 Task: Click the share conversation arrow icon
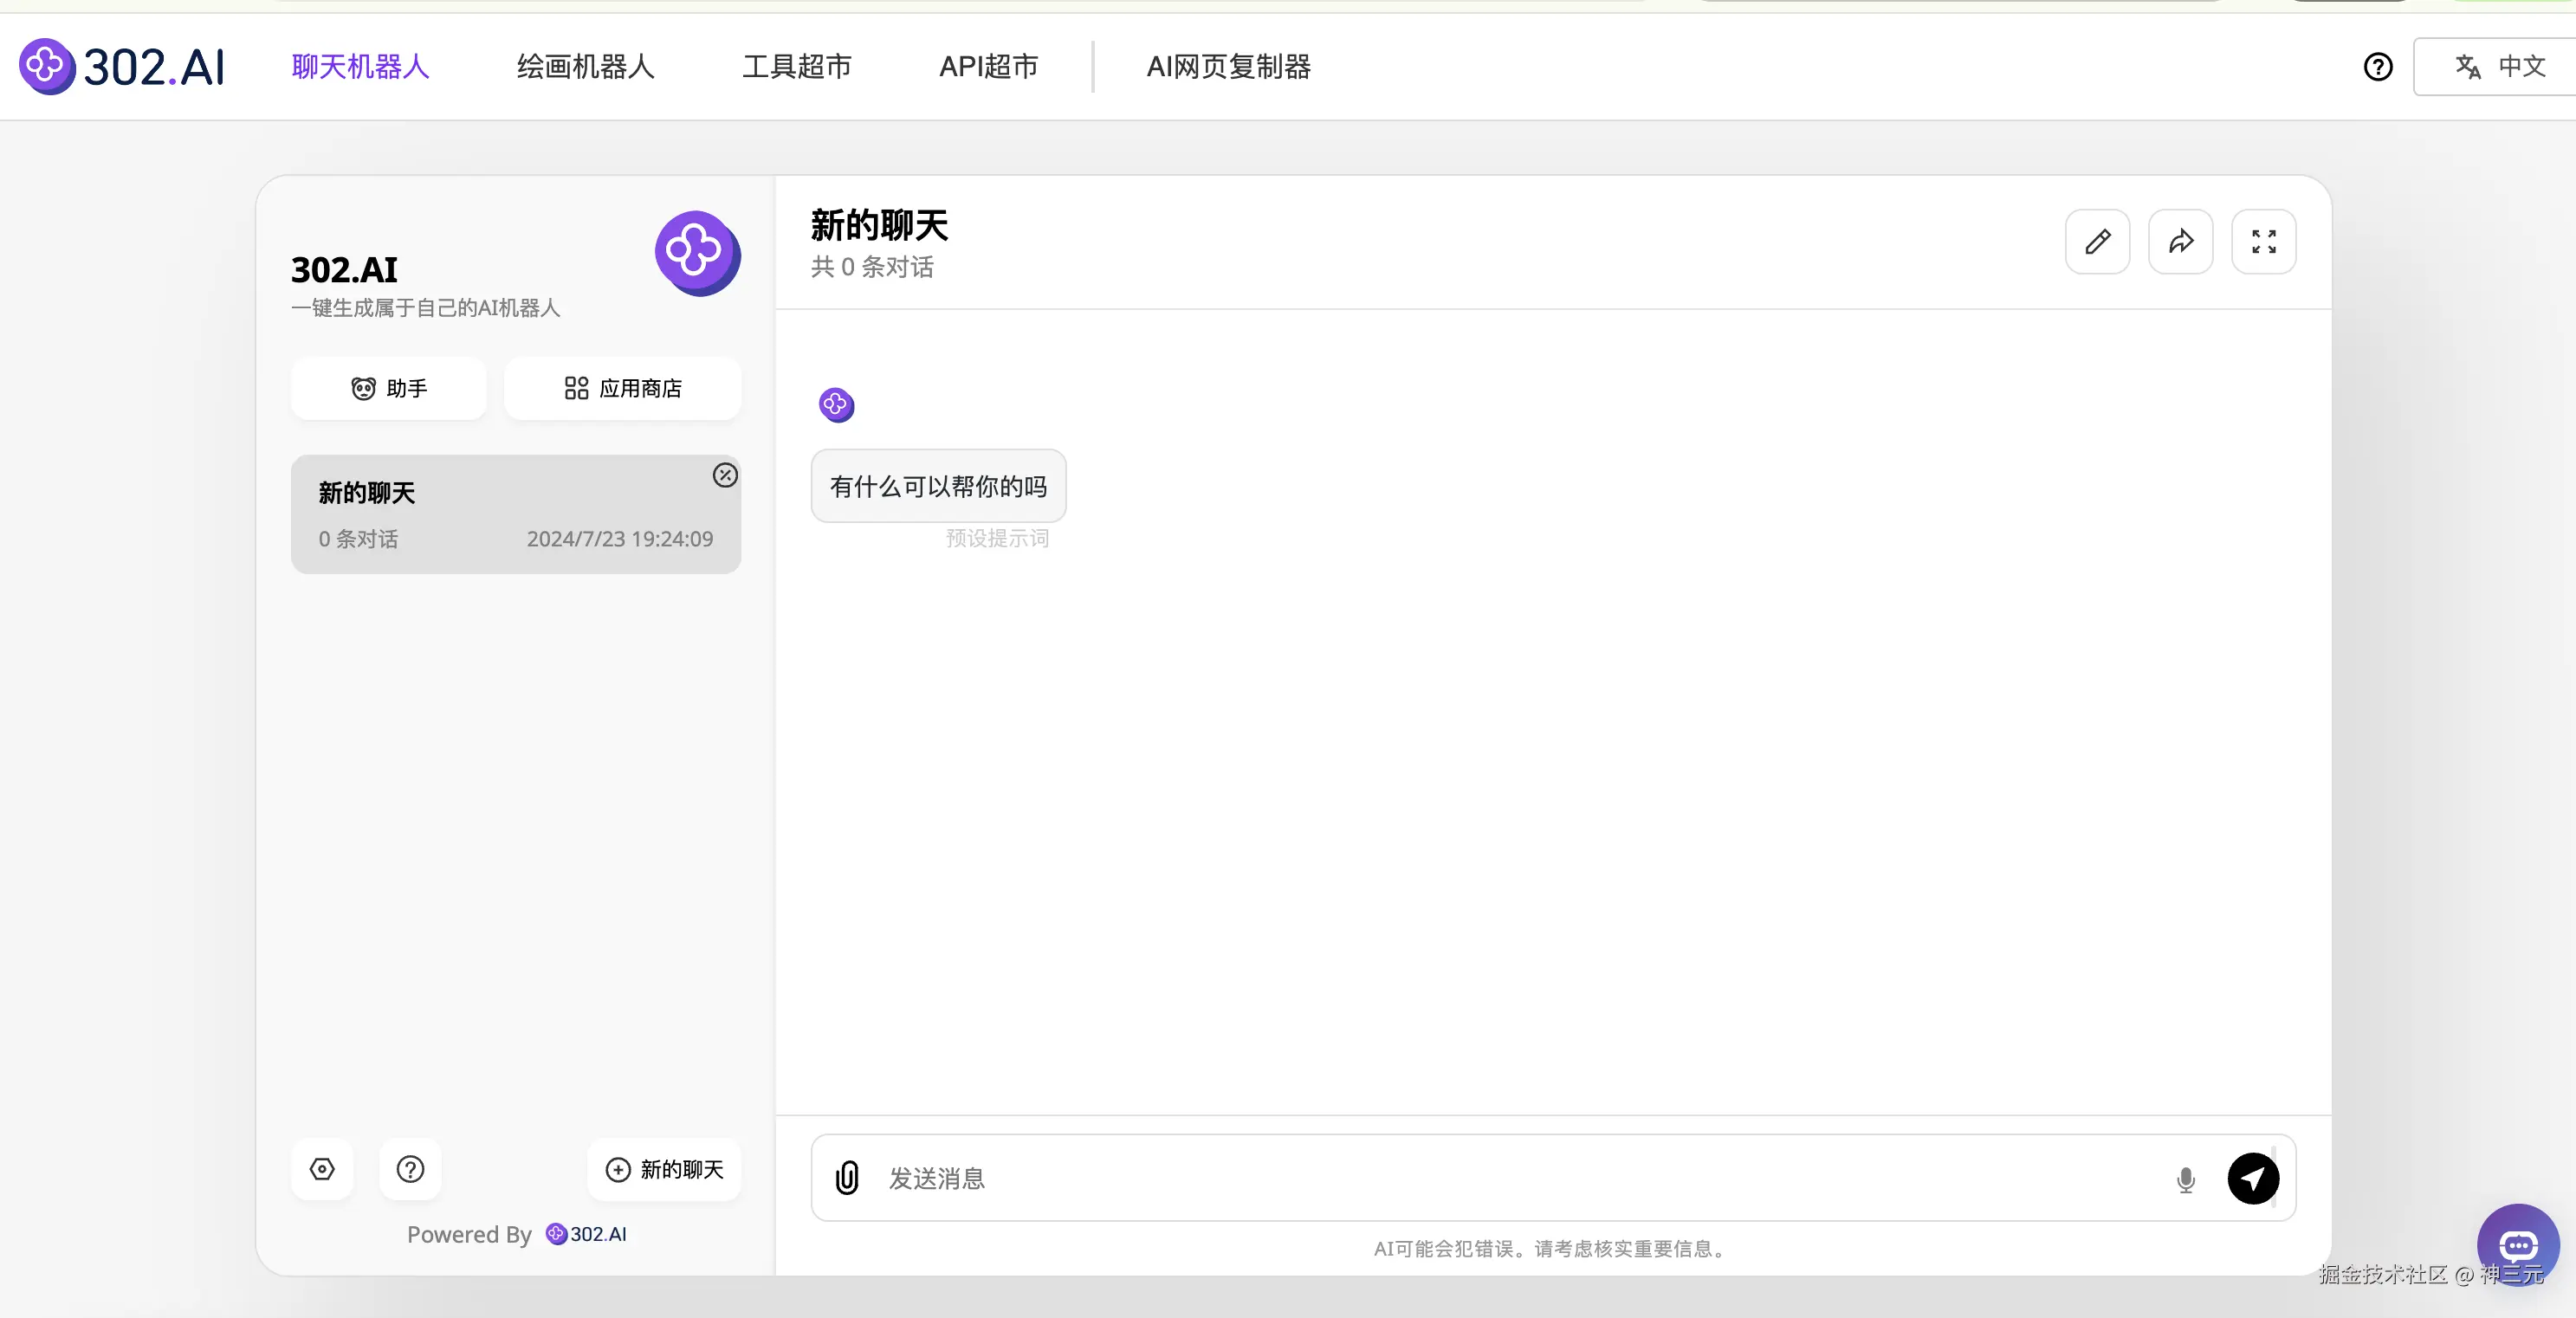[2180, 241]
